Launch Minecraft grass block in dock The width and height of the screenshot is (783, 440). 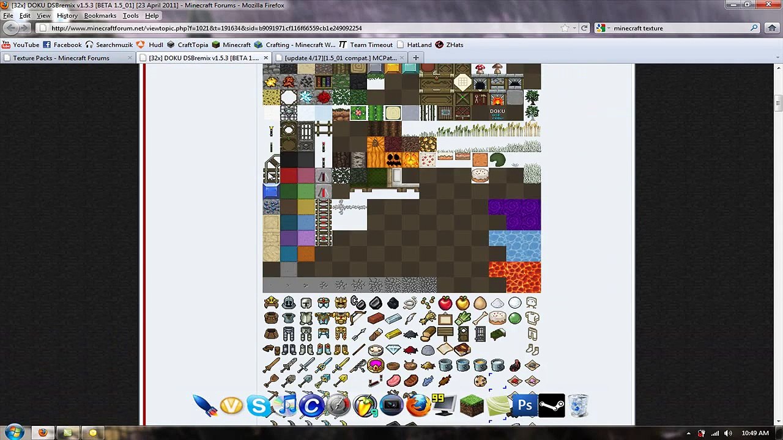point(472,406)
